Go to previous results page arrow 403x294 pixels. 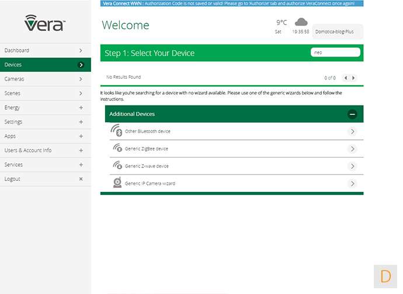[346, 78]
